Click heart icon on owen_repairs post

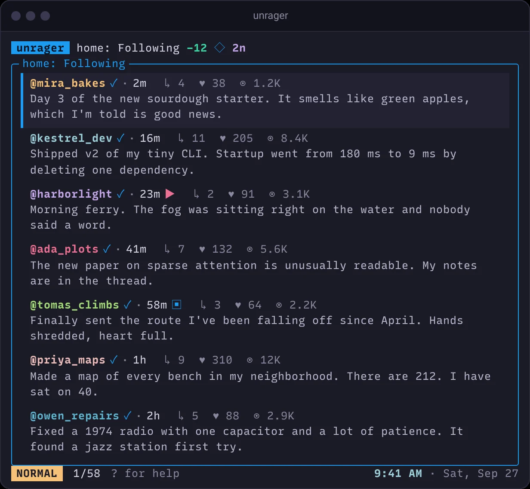[x=216, y=416]
